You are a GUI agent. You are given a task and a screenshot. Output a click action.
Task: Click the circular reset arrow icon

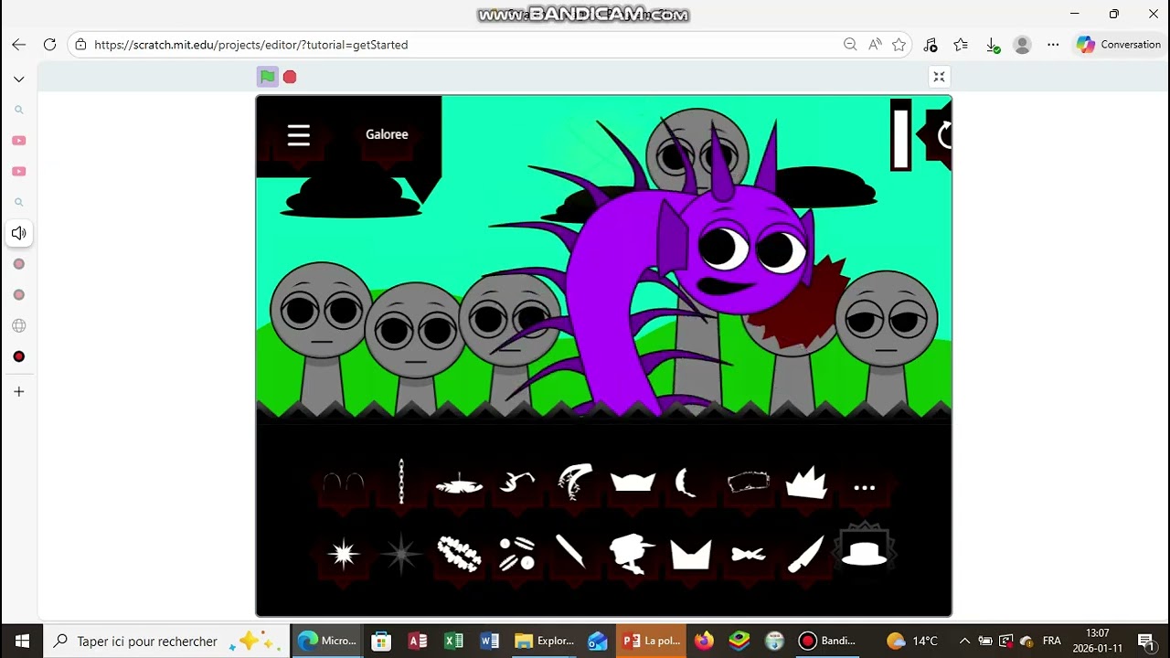point(944,135)
